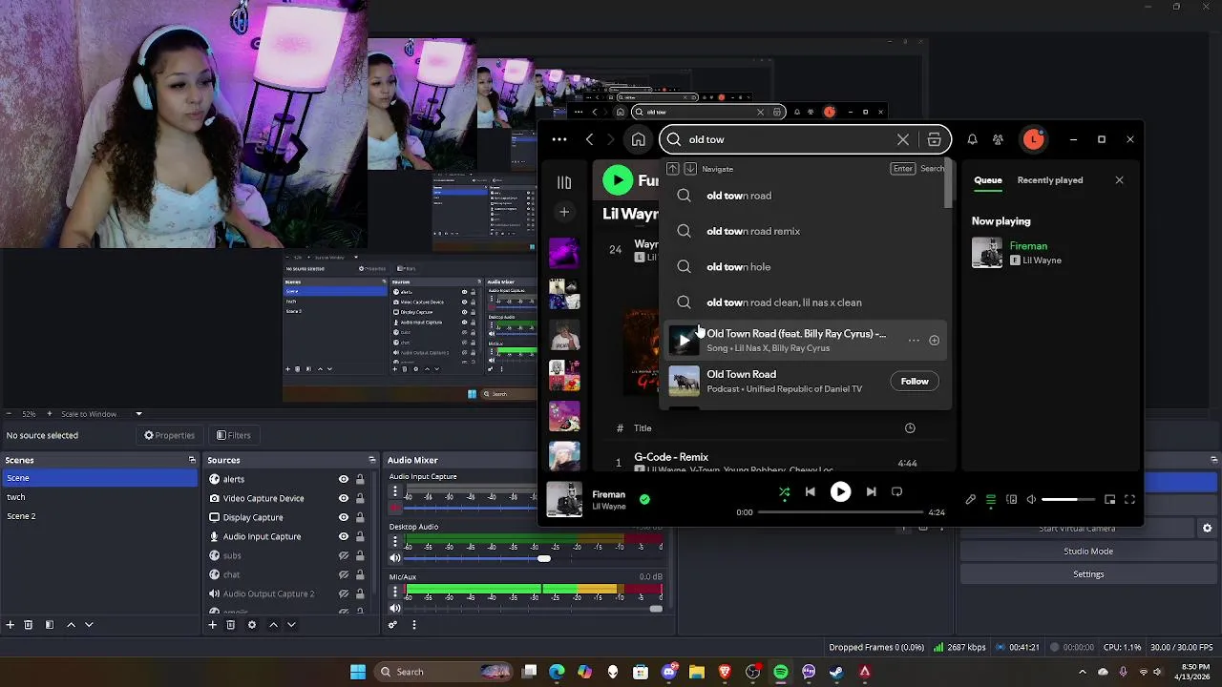Hide the Display Capture source
1222x687 pixels.
[343, 517]
